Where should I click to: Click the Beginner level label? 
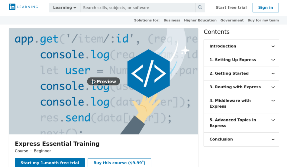(x=42, y=151)
